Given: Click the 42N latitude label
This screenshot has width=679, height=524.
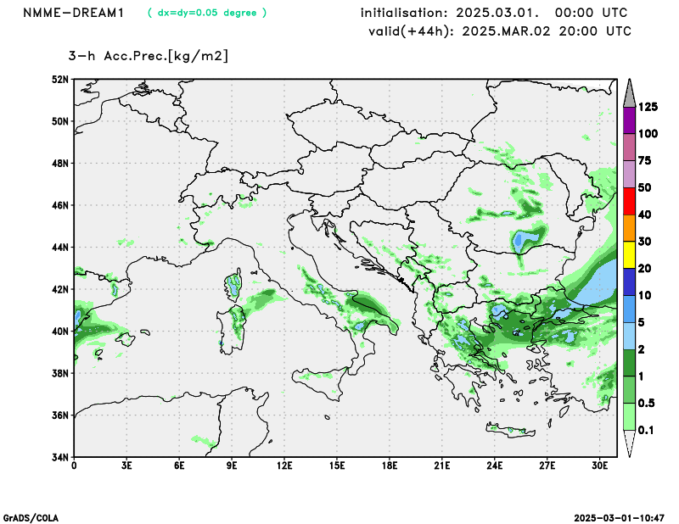Looking at the screenshot, I should [60, 289].
